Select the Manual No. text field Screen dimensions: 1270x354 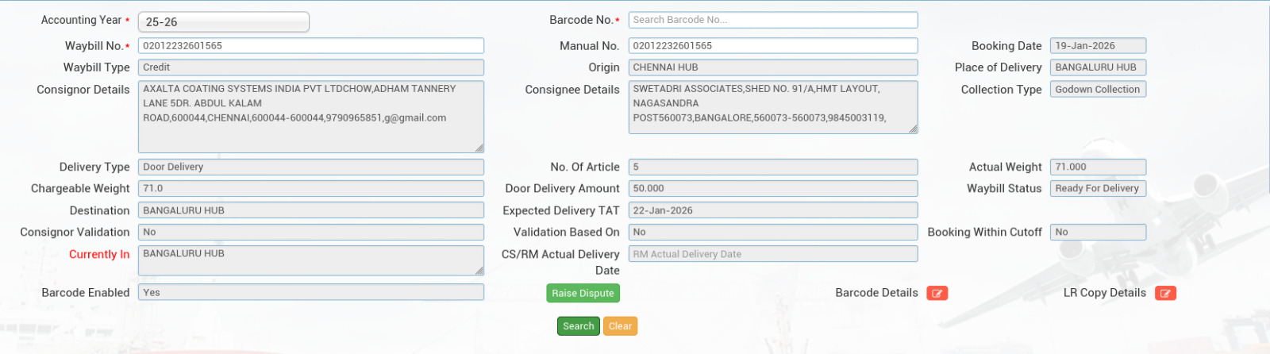click(x=772, y=46)
